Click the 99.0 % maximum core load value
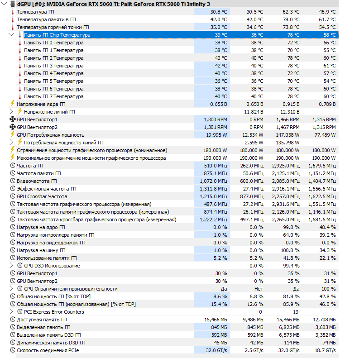 (x=290, y=227)
